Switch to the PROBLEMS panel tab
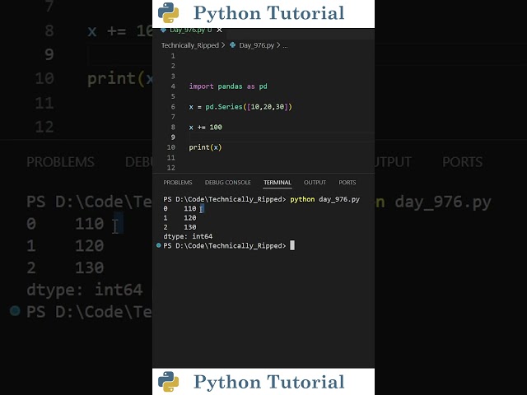 click(x=178, y=183)
